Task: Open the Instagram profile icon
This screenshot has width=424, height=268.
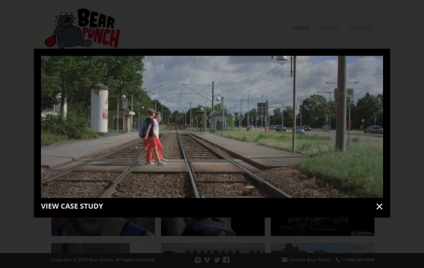Action: click(198, 260)
